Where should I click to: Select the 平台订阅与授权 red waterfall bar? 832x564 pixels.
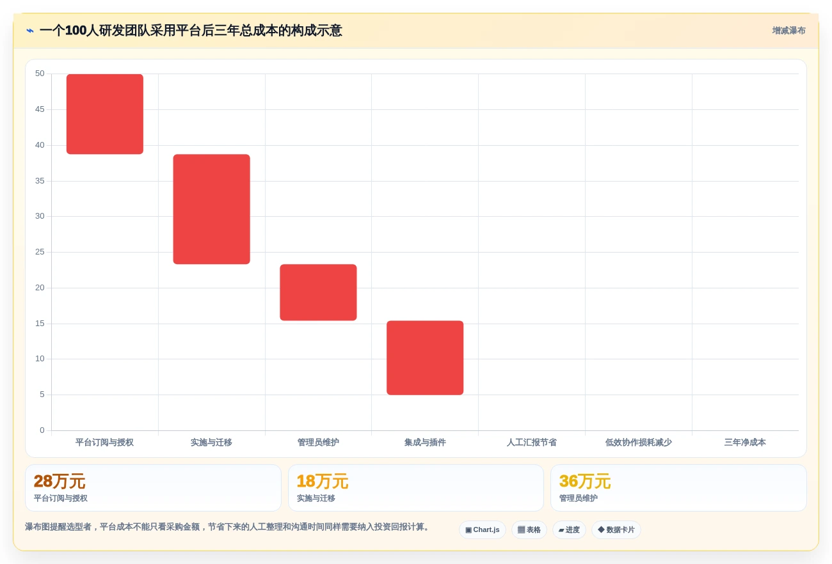pos(105,114)
